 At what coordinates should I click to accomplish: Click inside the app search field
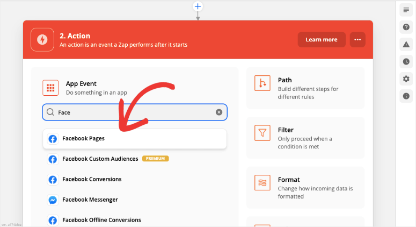pos(135,112)
